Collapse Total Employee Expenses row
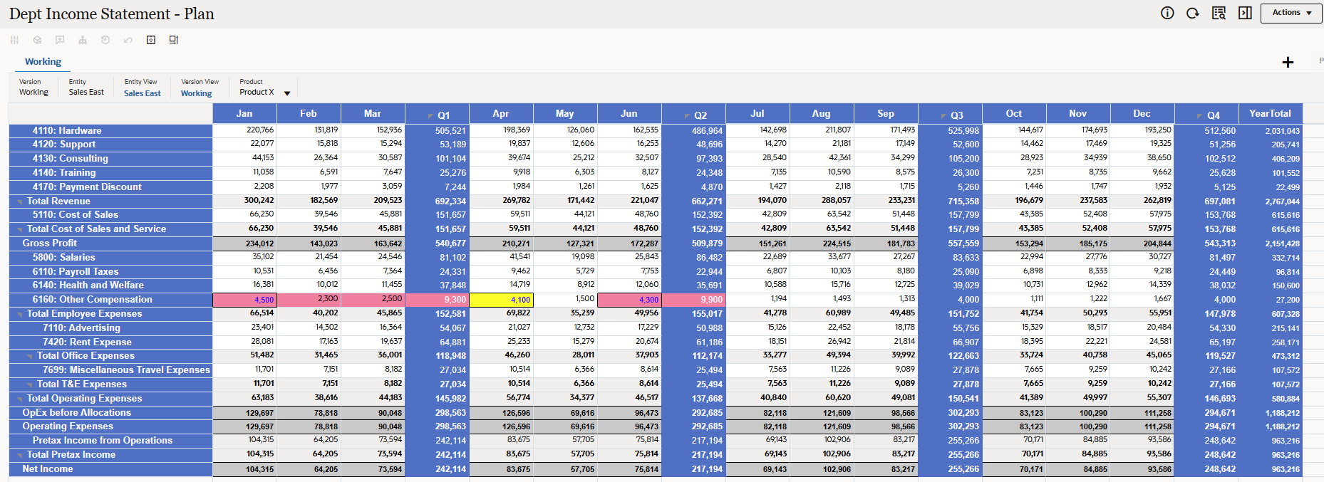 [x=20, y=315]
